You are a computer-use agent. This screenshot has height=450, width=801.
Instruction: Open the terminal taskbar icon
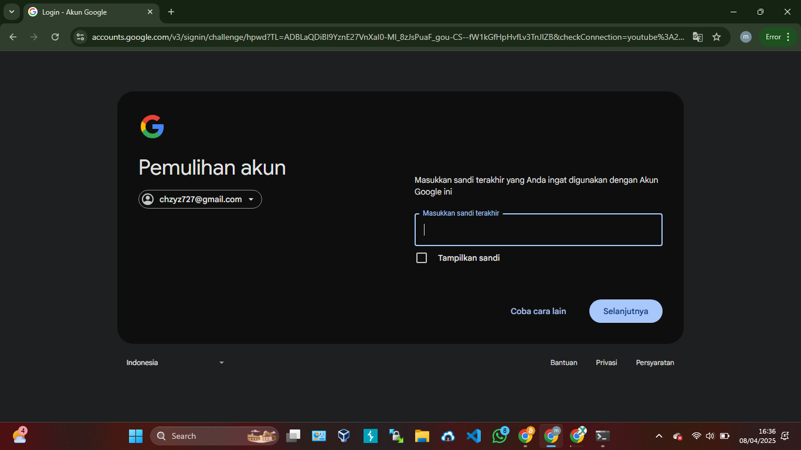[602, 436]
